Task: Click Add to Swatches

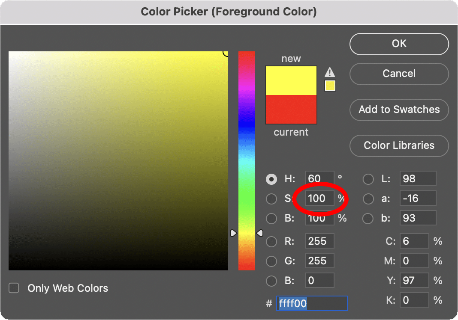Action: (x=399, y=110)
